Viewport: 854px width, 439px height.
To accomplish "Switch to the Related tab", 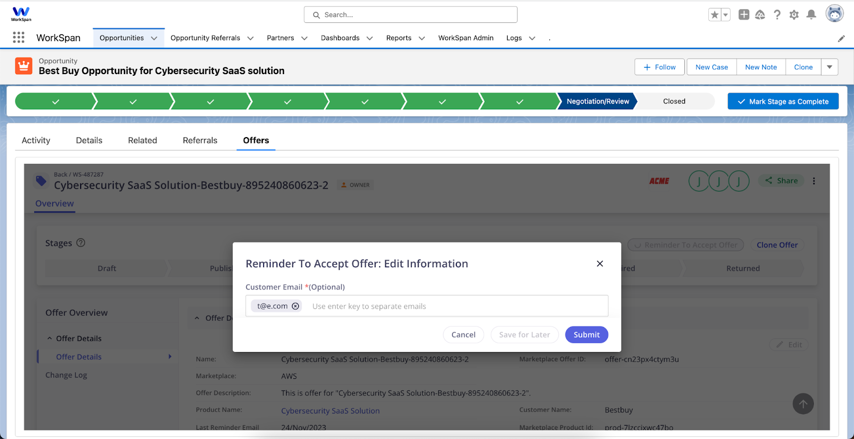I will pyautogui.click(x=143, y=140).
